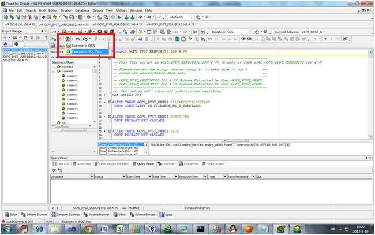
Task: Click the glasses icon in execute toolbar
Action: click(x=77, y=39)
